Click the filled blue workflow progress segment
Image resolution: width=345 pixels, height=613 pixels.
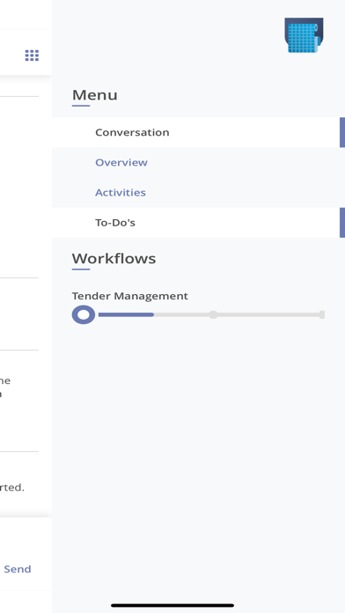coord(126,314)
